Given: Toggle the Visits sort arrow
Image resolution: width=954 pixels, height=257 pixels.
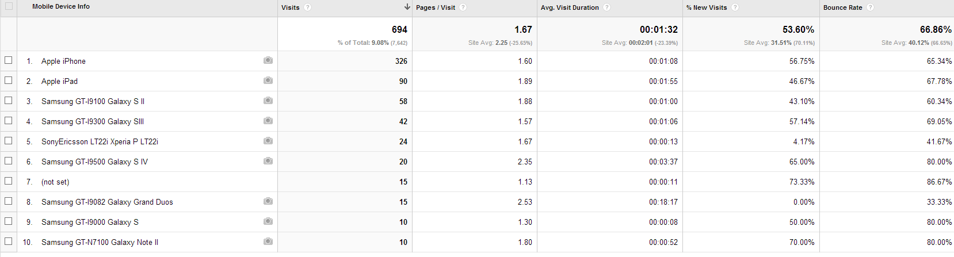Looking at the screenshot, I should click(x=407, y=7).
